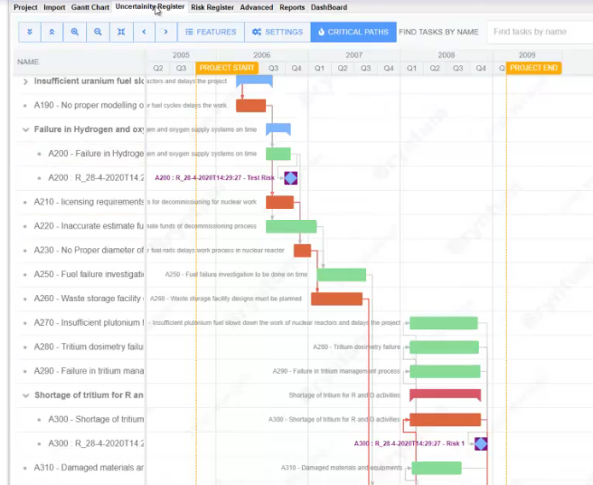Zoom out on the Gantt timeline

pyautogui.click(x=98, y=32)
